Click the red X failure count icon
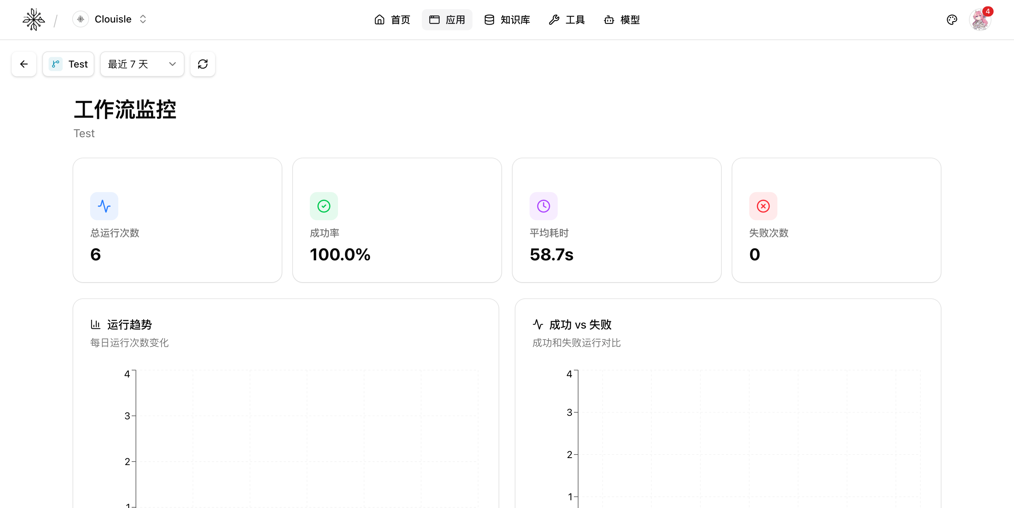Screen dimensions: 1014x508 (x=763, y=206)
